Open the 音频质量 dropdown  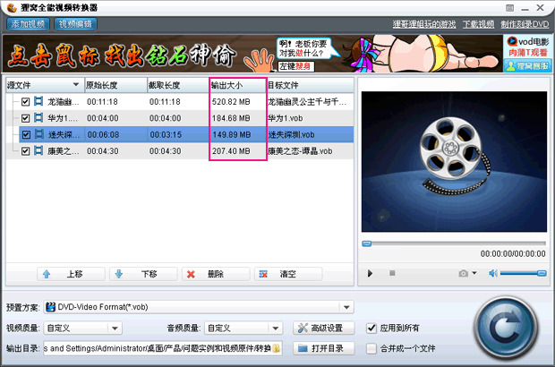276,328
